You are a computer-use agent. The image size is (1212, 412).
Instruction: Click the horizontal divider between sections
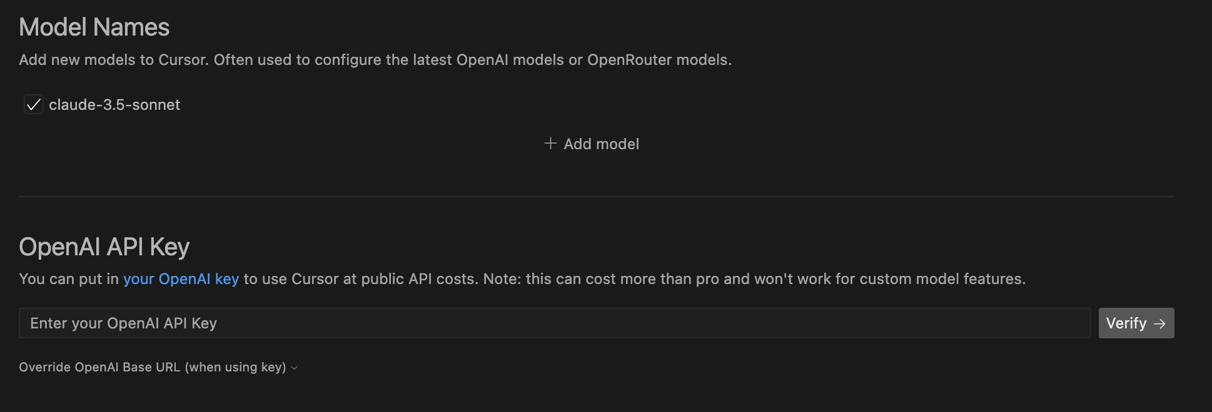pyautogui.click(x=596, y=197)
